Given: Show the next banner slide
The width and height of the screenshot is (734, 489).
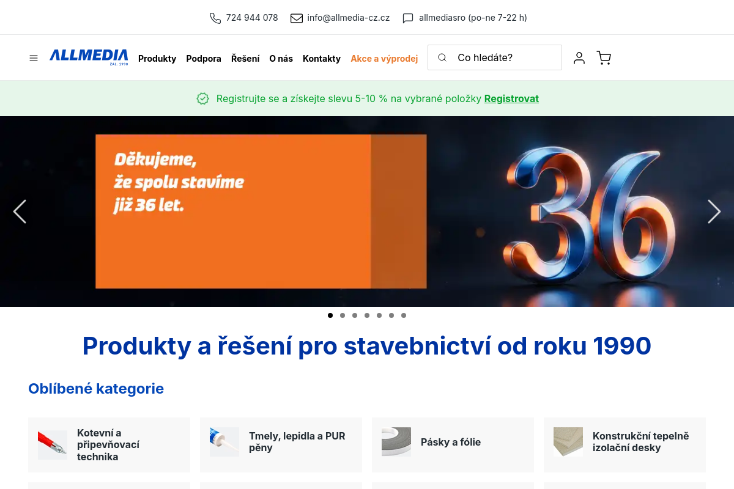Looking at the screenshot, I should (714, 211).
